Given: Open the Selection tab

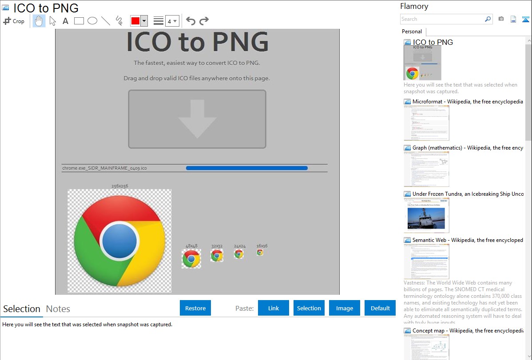Looking at the screenshot, I should tap(22, 309).
